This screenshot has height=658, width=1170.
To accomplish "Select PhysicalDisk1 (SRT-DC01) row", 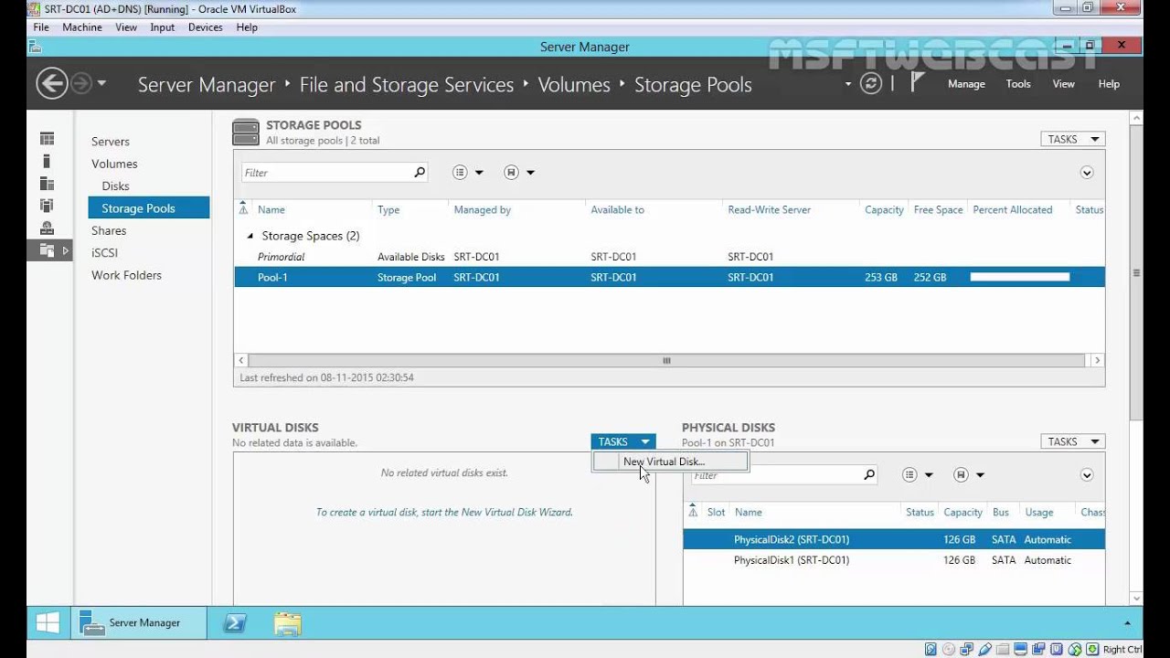I will (894, 560).
